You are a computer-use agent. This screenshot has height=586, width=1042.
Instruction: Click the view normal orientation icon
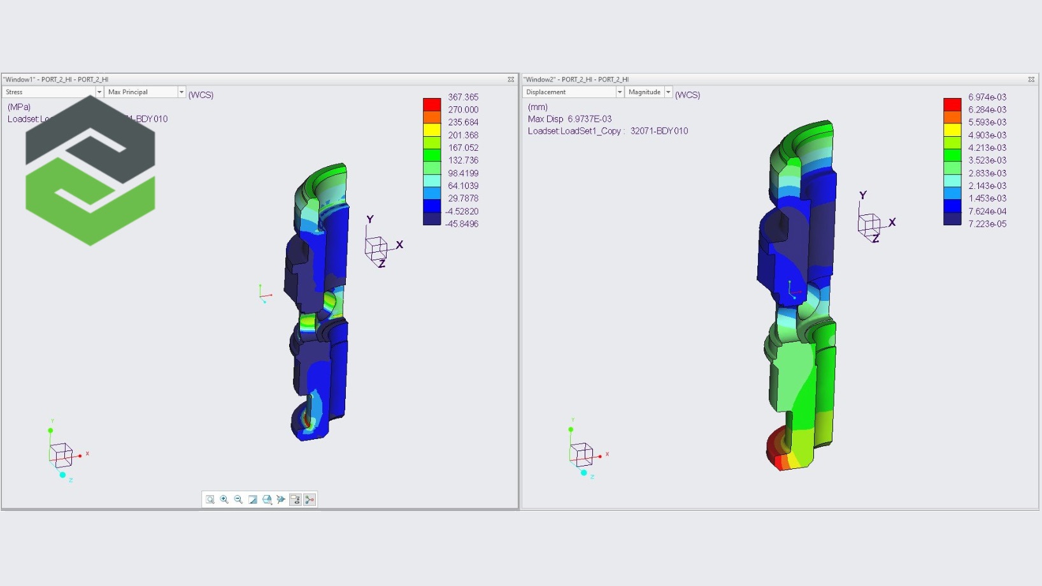(281, 499)
